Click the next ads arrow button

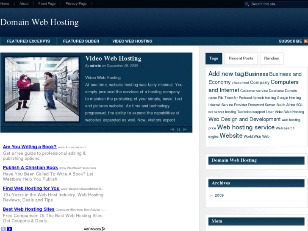(9, 229)
